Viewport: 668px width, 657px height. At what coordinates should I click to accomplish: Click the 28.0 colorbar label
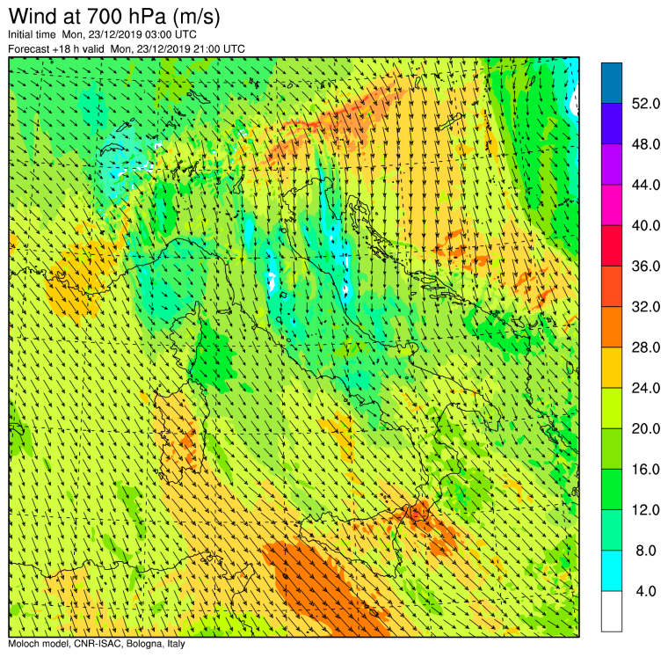pyautogui.click(x=646, y=347)
